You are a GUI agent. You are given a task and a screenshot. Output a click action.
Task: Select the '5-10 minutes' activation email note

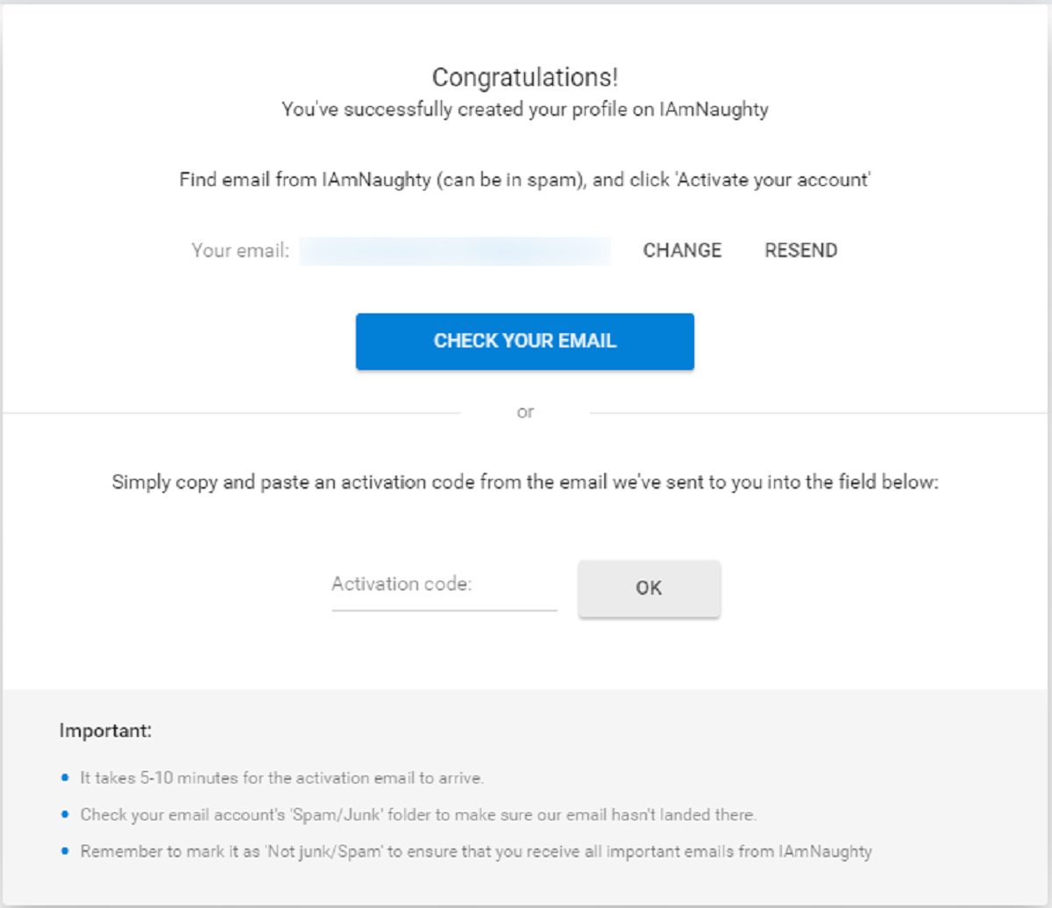point(282,778)
